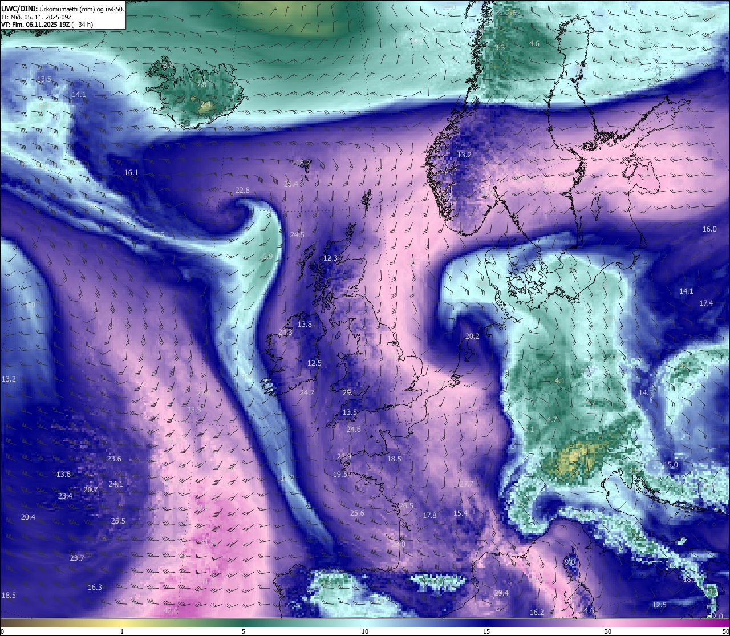Click the 23.7 value in the Atlantic
The image size is (730, 636).
click(76, 558)
